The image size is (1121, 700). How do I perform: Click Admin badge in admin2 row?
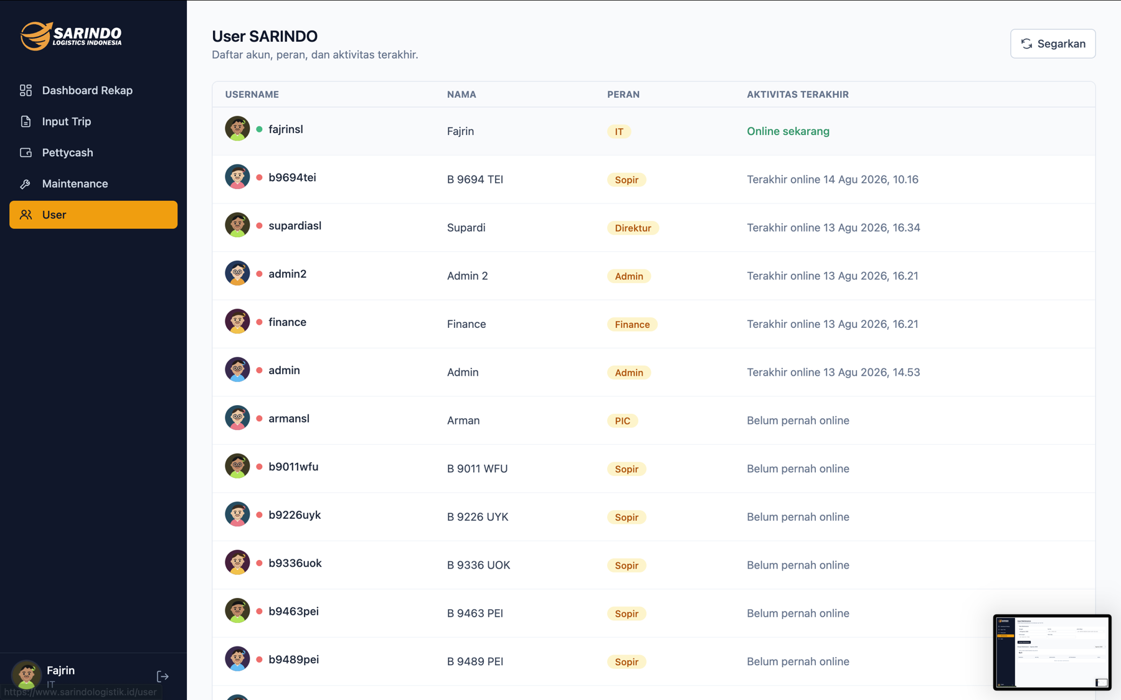[x=629, y=276]
